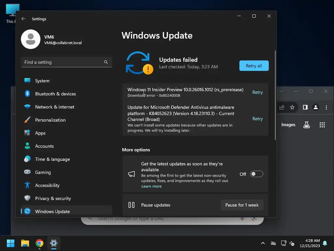Click the pause icon beside Pause updates

tap(131, 205)
